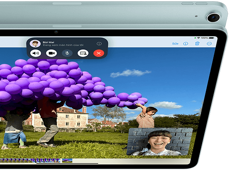Toggle the video camera button in call controls
Image resolution: width=229 pixels, height=170 pixels.
[51, 53]
